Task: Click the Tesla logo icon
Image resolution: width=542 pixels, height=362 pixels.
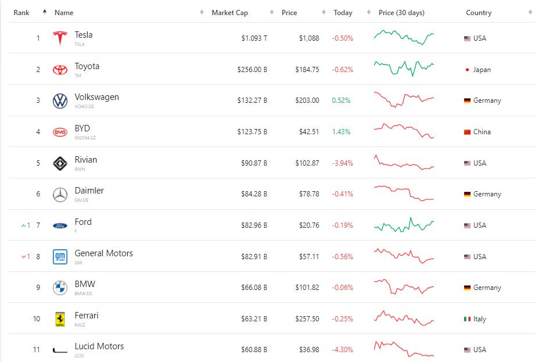Action: 60,38
